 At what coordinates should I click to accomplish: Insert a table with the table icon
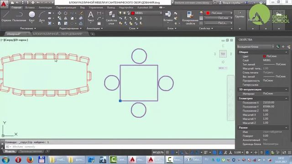(x=99, y=23)
